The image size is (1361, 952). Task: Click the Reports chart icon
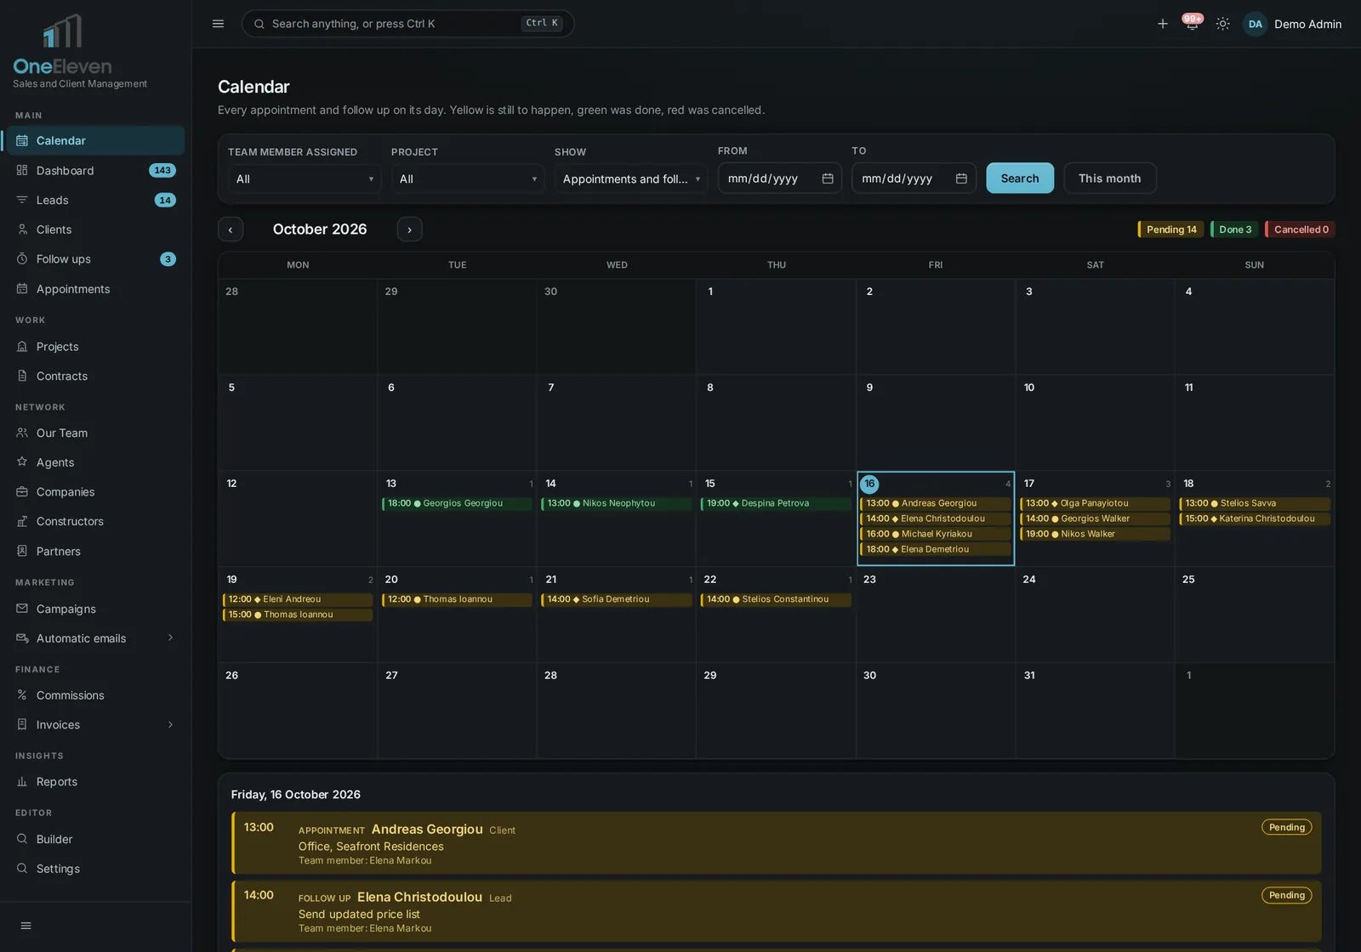click(x=22, y=782)
